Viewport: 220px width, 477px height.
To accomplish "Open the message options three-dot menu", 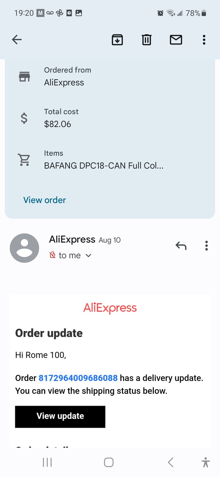I will point(206,245).
